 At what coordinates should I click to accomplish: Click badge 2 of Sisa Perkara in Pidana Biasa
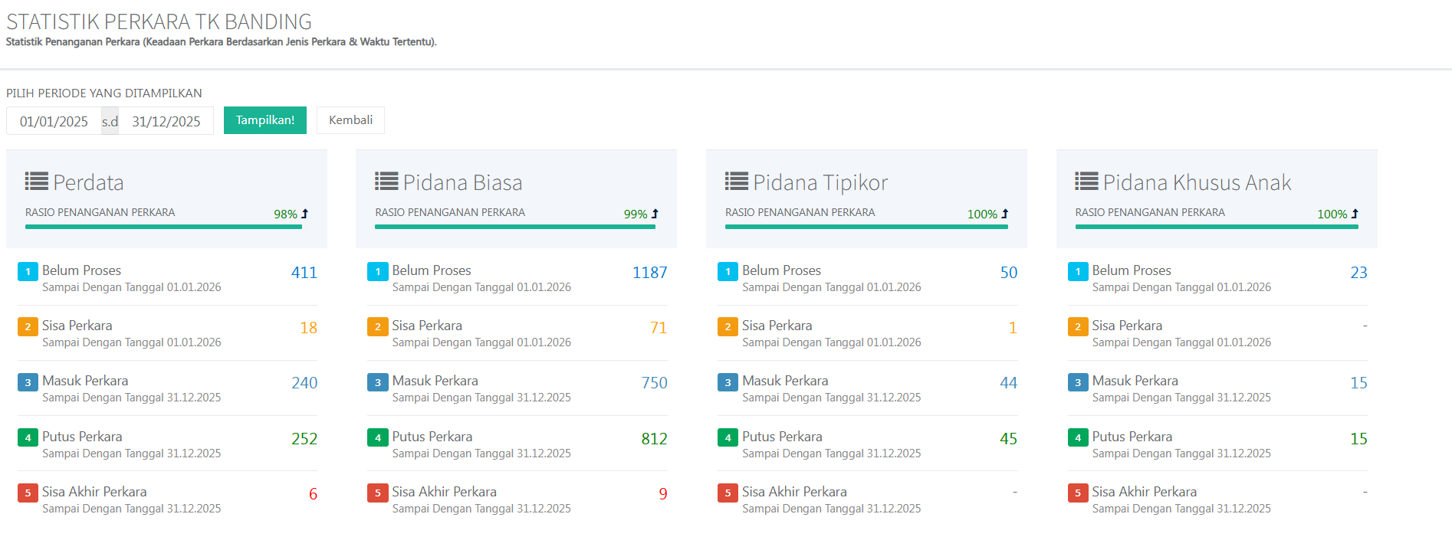coord(378,326)
